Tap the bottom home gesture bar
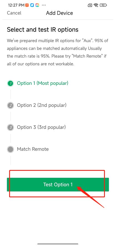Image resolution: width=116 pixels, height=247 pixels. [58, 244]
